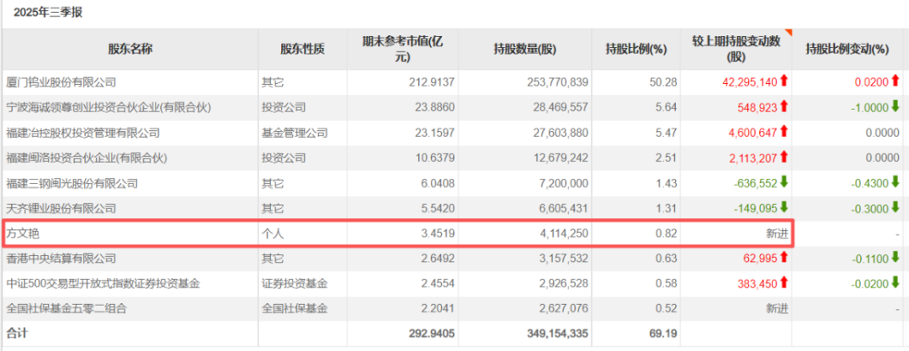Screen dimensions: 909x351
Task: Click the red up arrow beside 4,600,647
Action: coord(784,133)
